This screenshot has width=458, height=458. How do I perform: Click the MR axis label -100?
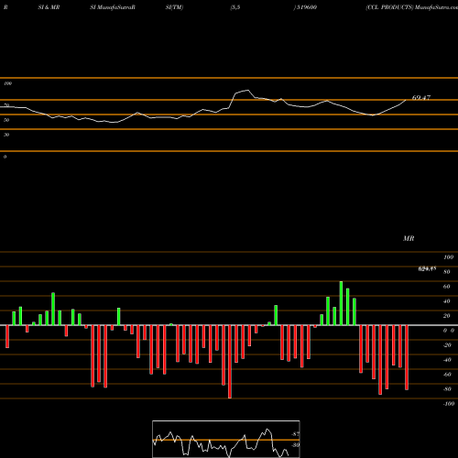[x=449, y=404]
